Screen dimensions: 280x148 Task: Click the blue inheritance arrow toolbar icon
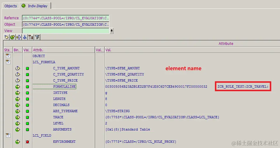click(x=25, y=37)
